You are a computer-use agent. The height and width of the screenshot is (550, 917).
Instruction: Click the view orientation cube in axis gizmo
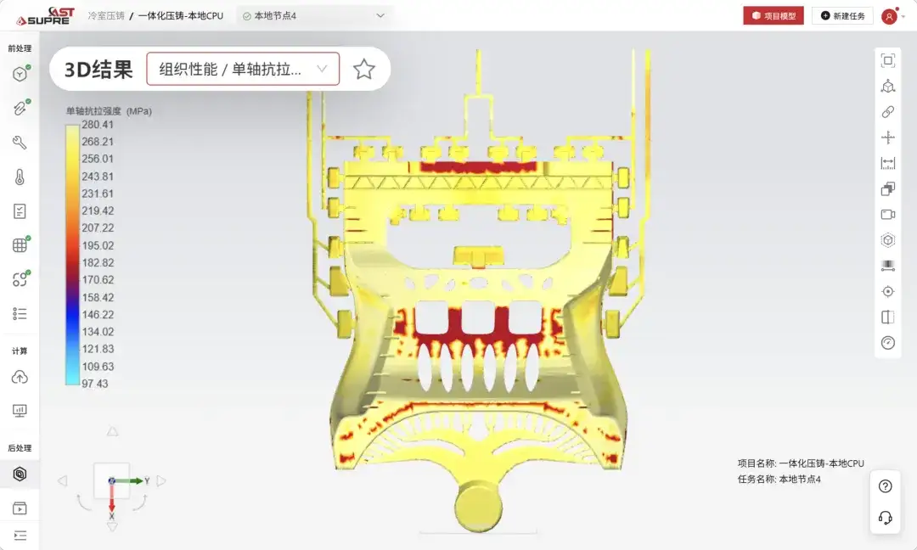pos(112,480)
